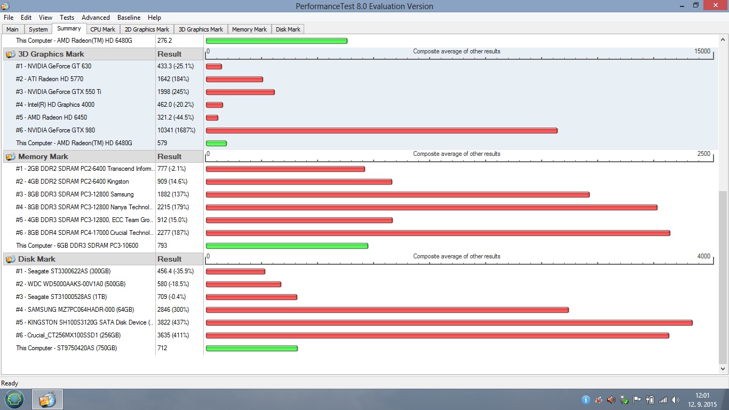The height and width of the screenshot is (410, 729).
Task: Switch to the 2D Graphics Mark tab
Action: 147,29
